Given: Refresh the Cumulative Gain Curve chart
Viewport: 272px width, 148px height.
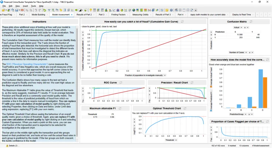Looking at the screenshot, I should [182, 22].
